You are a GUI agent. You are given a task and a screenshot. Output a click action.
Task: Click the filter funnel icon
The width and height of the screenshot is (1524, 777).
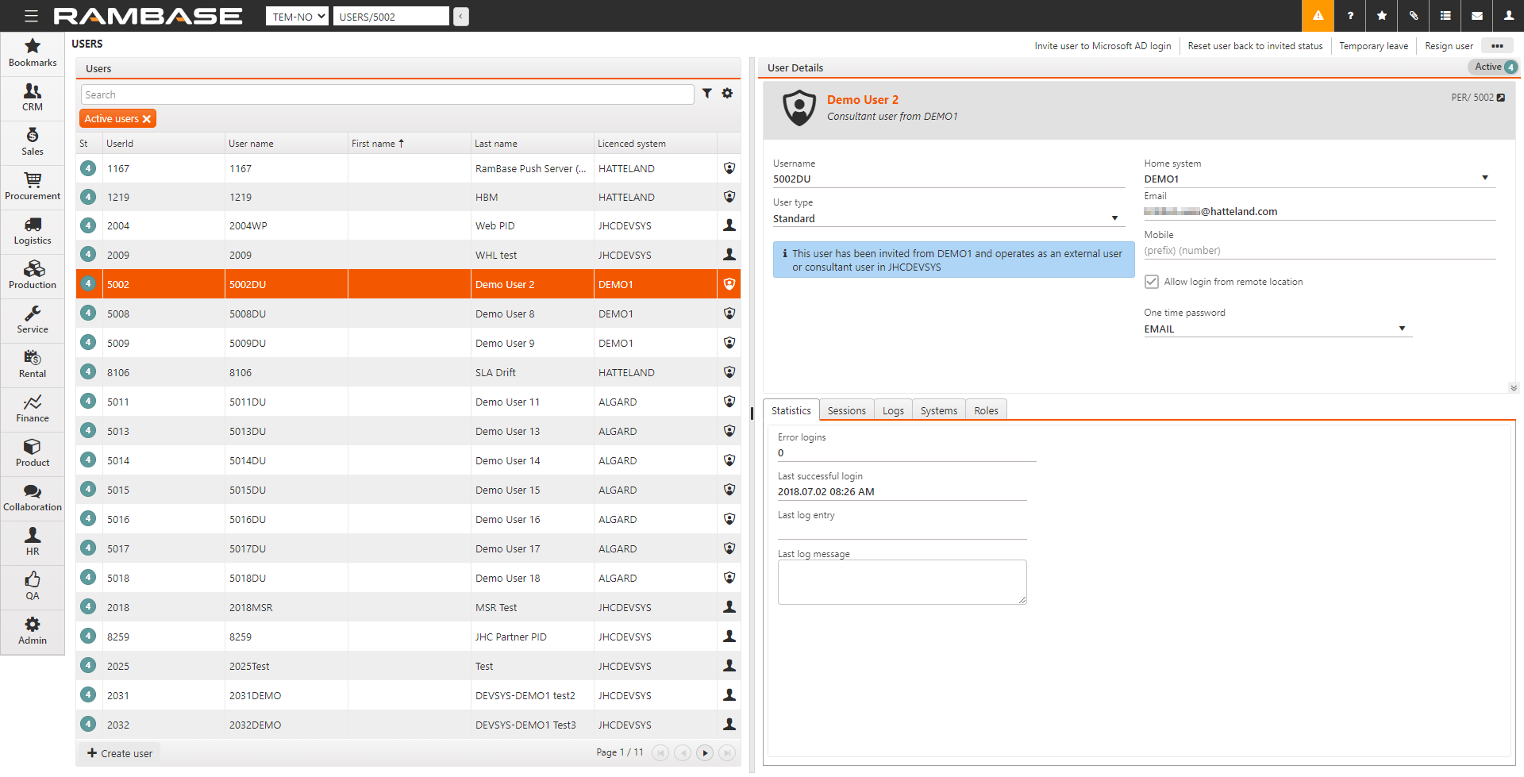706,94
